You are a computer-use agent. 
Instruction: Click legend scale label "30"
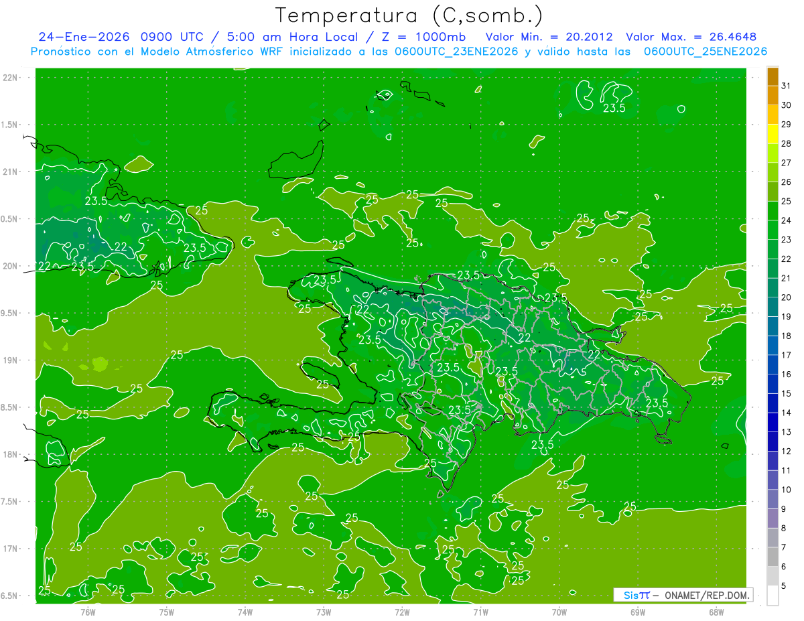pyautogui.click(x=787, y=105)
